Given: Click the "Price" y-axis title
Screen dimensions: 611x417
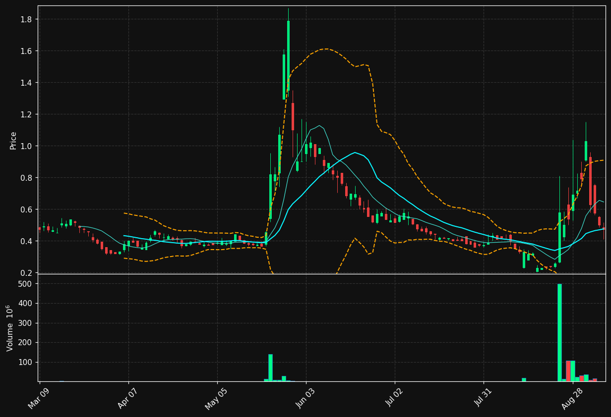Looking at the screenshot, I should (13, 140).
